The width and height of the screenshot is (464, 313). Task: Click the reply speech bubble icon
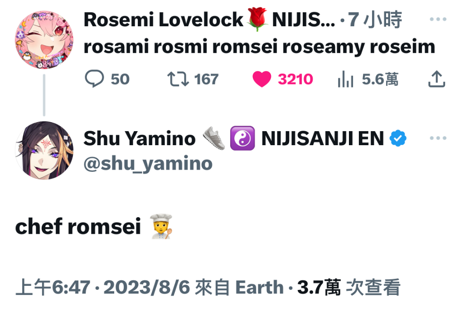click(94, 79)
